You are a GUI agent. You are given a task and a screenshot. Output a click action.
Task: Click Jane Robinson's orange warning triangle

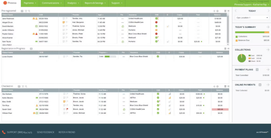[37, 19]
